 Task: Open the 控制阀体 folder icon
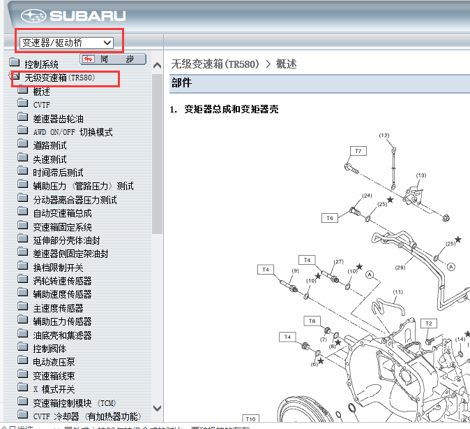click(x=22, y=347)
